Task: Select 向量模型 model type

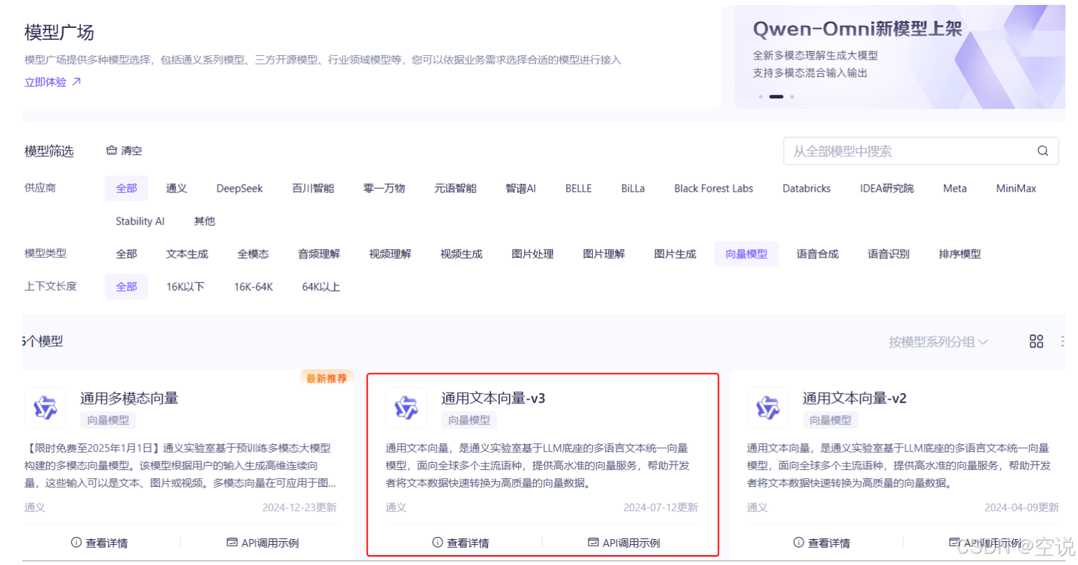Action: click(x=747, y=254)
